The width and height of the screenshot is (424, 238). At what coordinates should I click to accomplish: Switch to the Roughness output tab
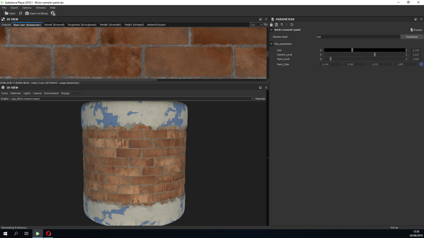(x=82, y=25)
